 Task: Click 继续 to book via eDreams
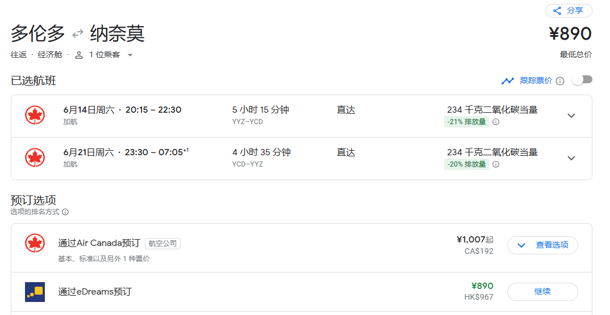[x=542, y=291]
